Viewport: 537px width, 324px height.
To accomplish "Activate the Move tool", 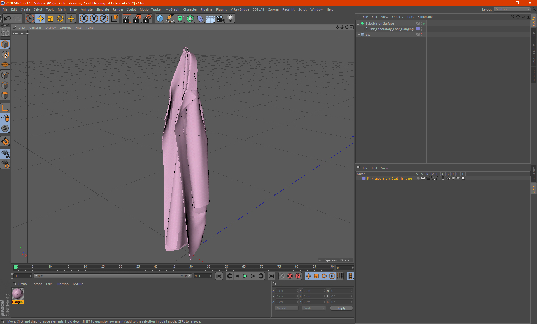I will [40, 18].
